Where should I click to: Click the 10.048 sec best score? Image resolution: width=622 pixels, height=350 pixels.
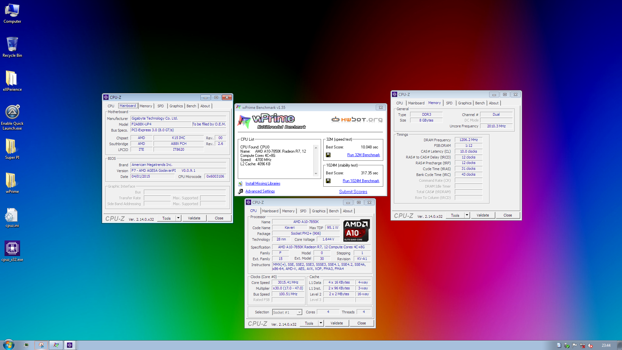click(369, 147)
